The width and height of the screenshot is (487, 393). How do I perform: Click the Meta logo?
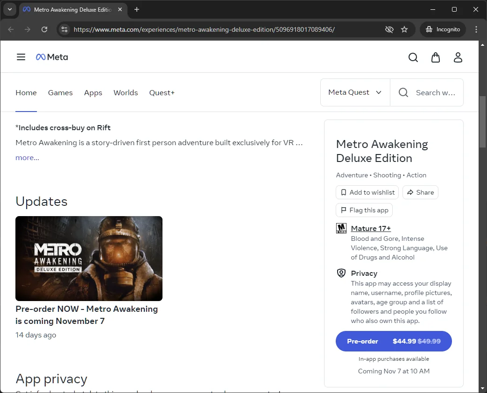[x=52, y=57]
